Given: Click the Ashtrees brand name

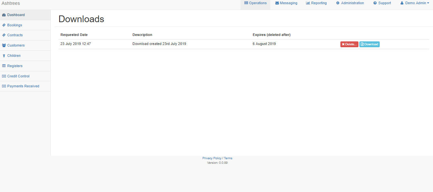Looking at the screenshot, I should 11,3.
